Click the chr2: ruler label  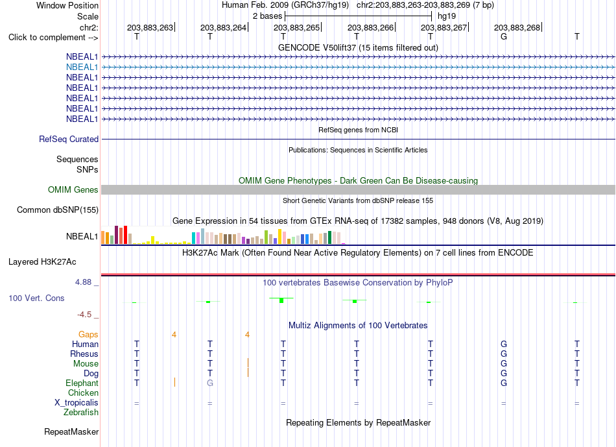(89, 27)
